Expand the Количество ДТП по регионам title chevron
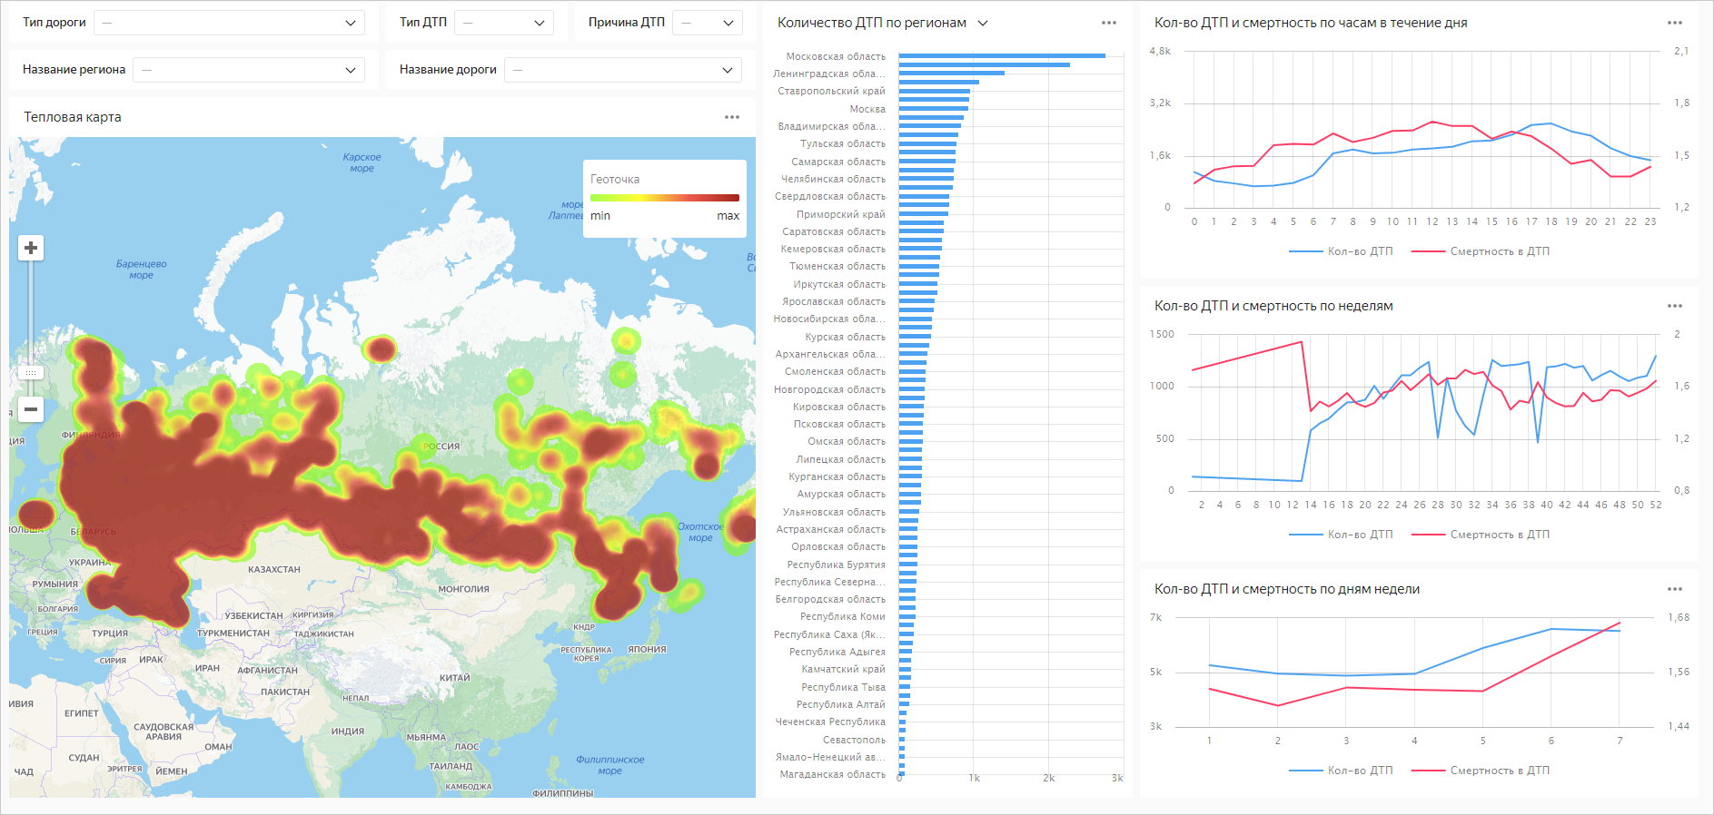1714x815 pixels. click(x=983, y=24)
